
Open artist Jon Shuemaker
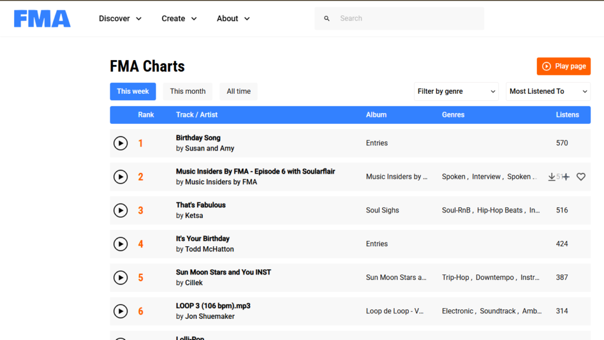point(209,316)
